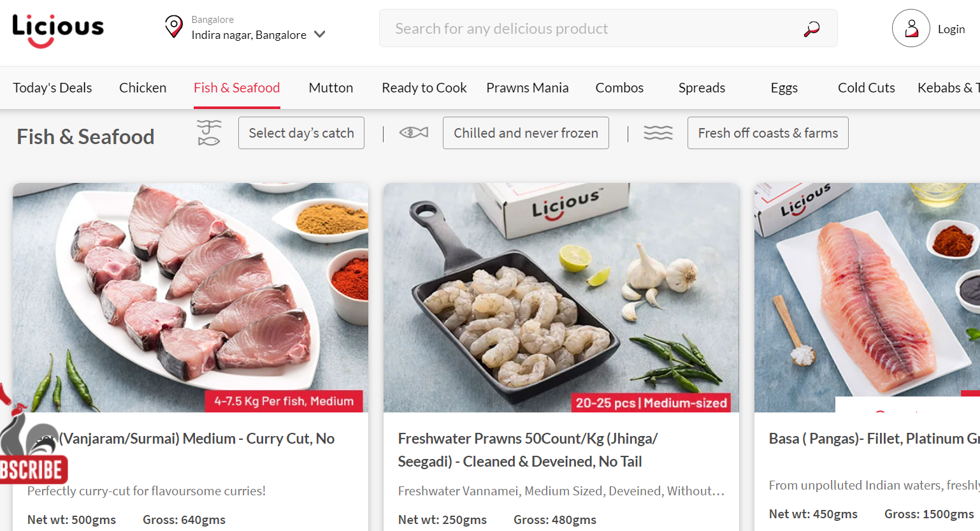This screenshot has height=531, width=980.
Task: Click the Licious logo
Action: 58,30
